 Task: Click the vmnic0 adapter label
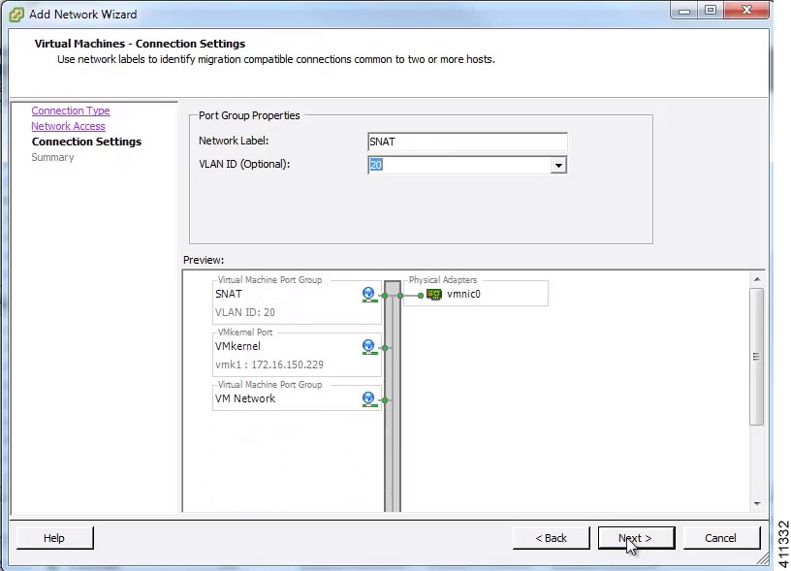[463, 294]
